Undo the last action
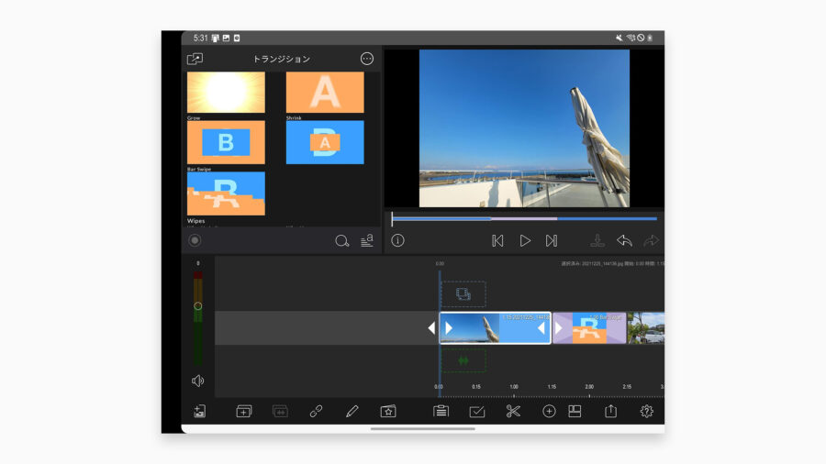The width and height of the screenshot is (826, 464). 624,240
